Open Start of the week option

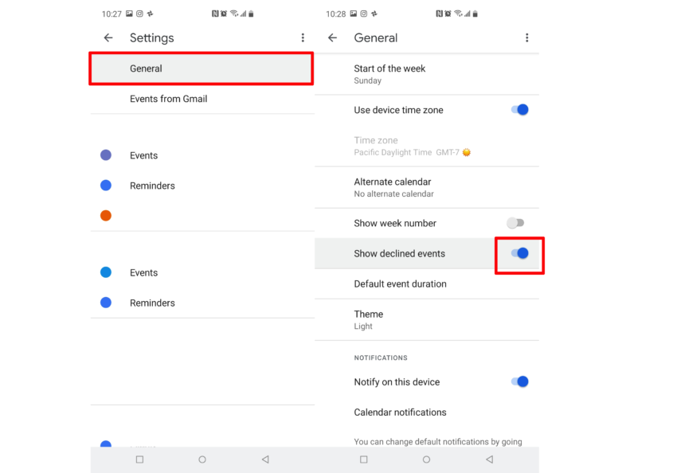[x=427, y=74]
